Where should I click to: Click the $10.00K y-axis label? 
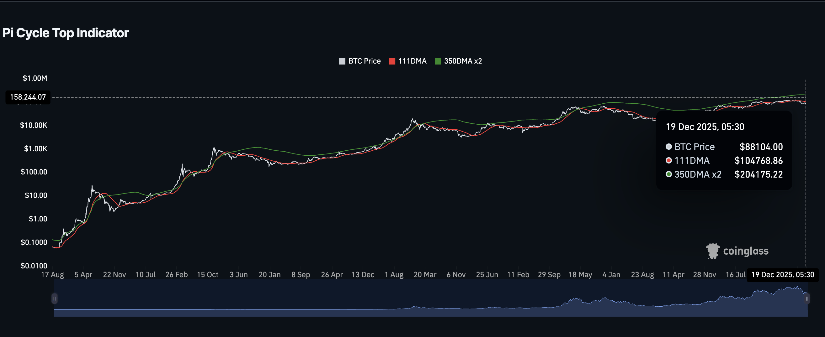point(34,125)
